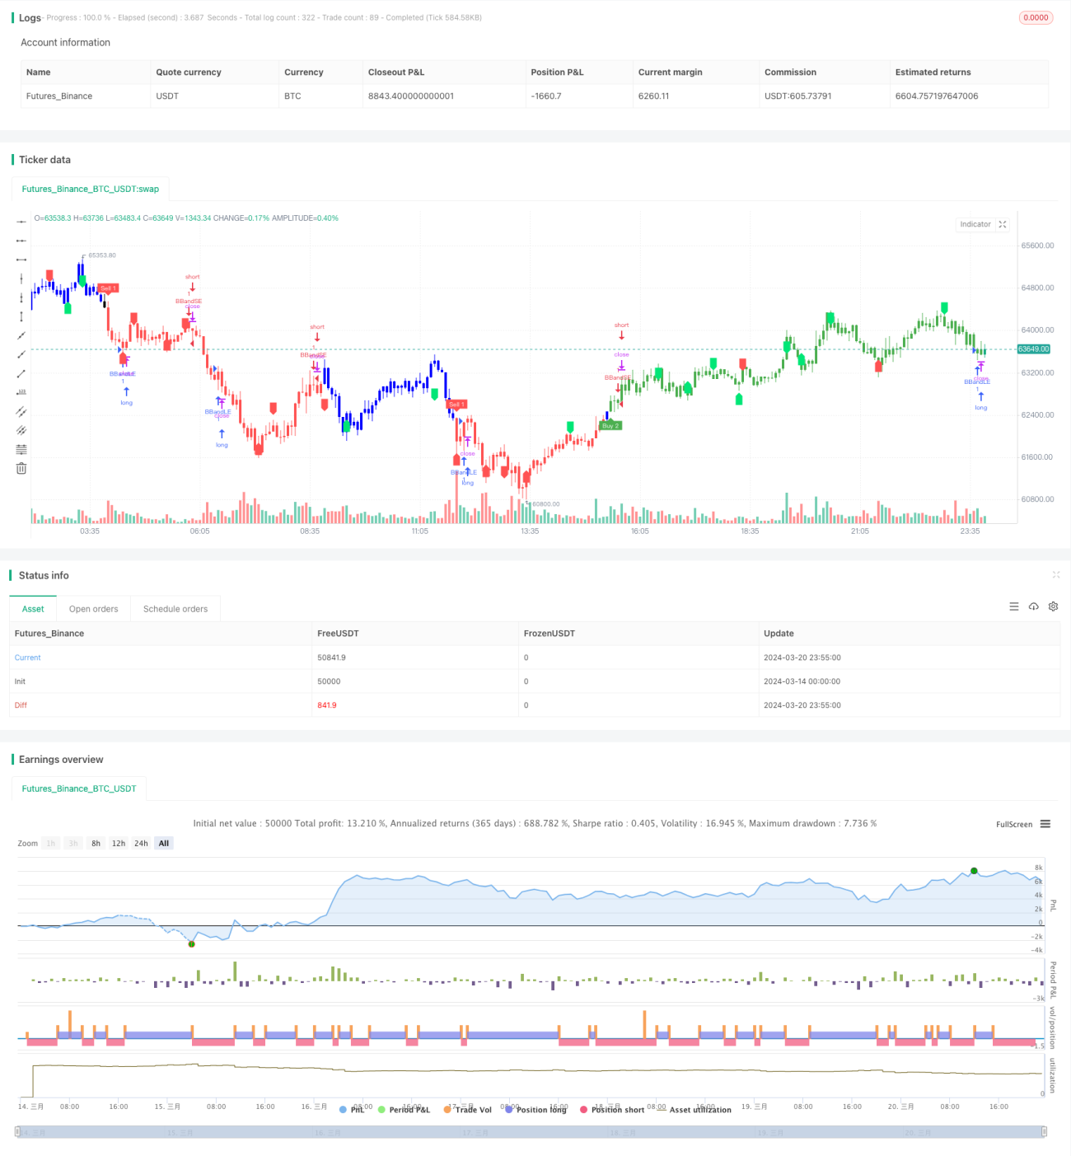1071x1156 pixels.
Task: Open settings gear in Status info
Action: click(x=1053, y=606)
